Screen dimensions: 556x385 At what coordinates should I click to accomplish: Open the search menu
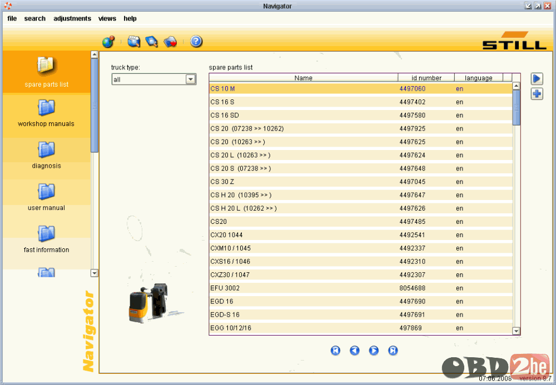click(34, 18)
